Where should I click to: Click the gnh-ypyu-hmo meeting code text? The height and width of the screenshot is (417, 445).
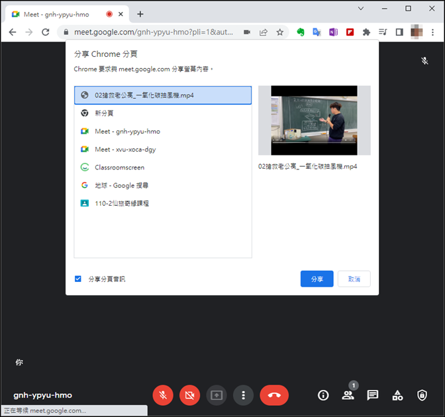(x=42, y=395)
